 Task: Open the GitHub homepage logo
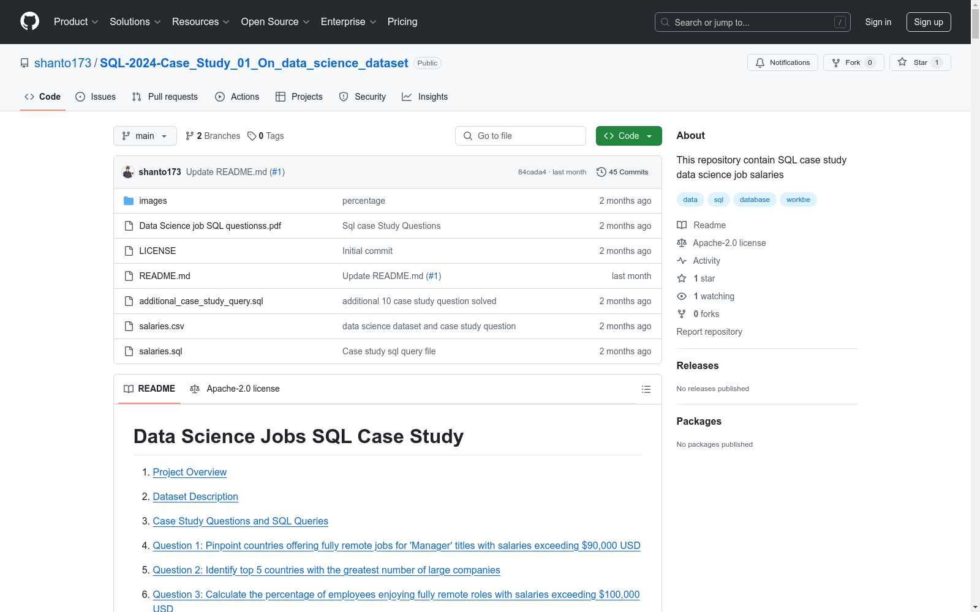point(29,21)
